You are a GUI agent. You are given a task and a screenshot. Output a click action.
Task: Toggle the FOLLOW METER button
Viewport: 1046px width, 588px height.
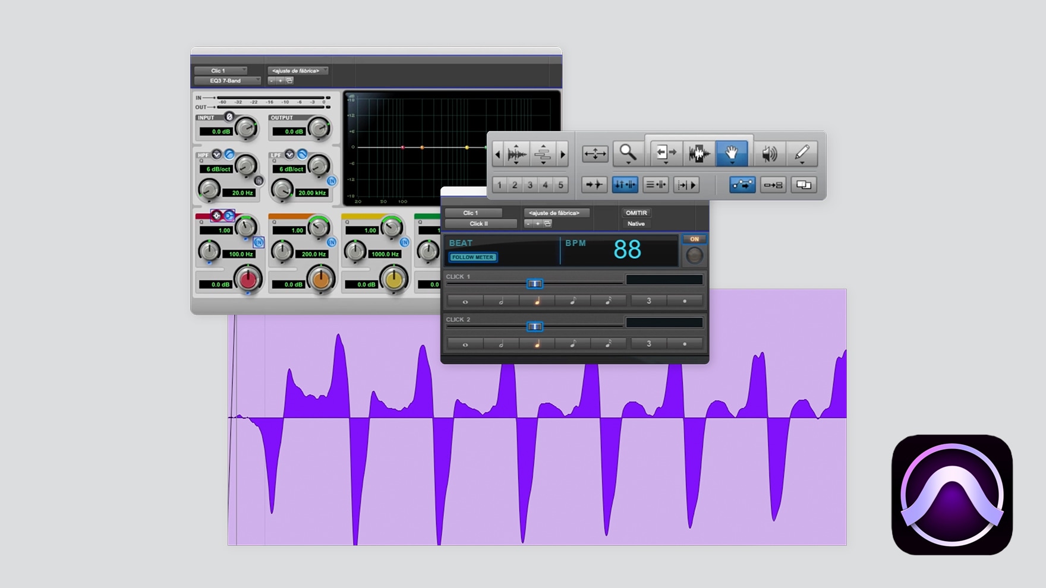[x=473, y=257]
